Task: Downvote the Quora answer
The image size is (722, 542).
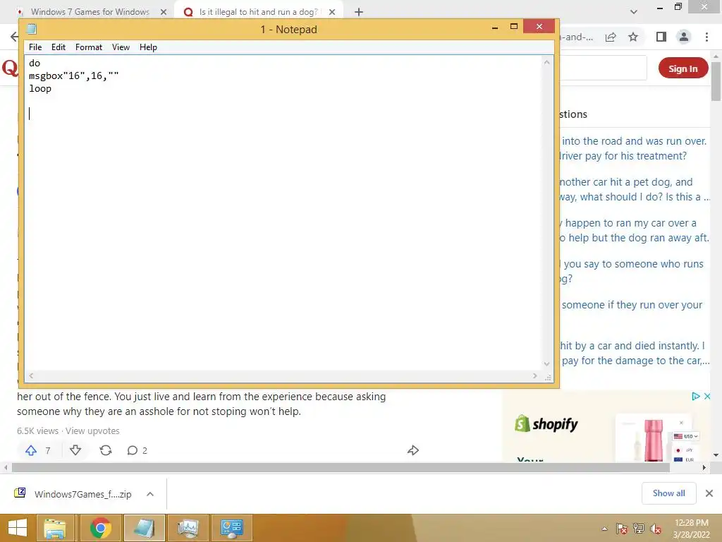Action: (x=75, y=450)
